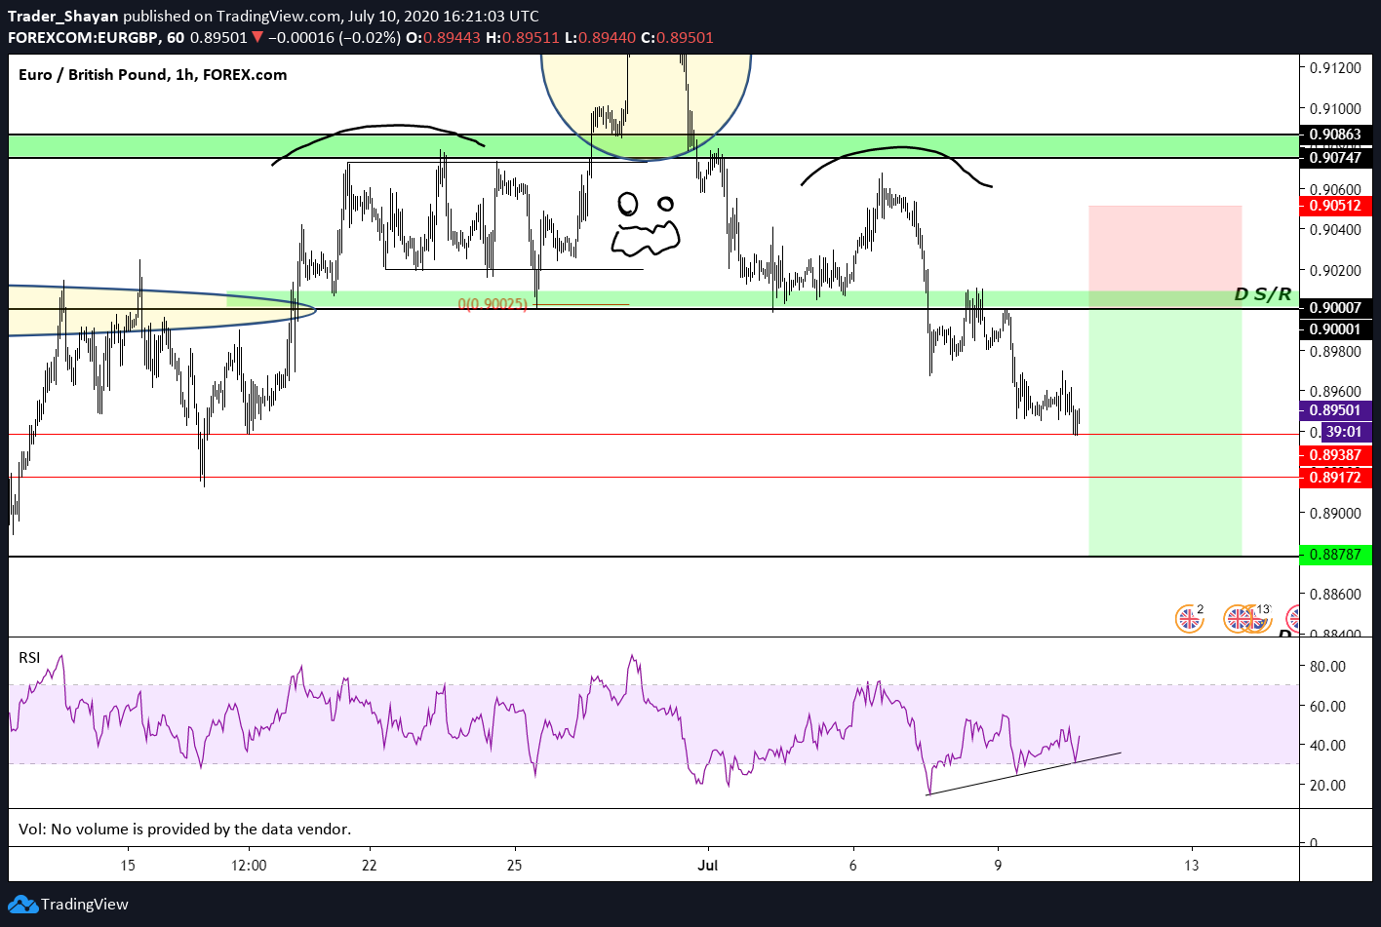Click the 13 date on time axis
The height and width of the screenshot is (927, 1381).
[1191, 866]
